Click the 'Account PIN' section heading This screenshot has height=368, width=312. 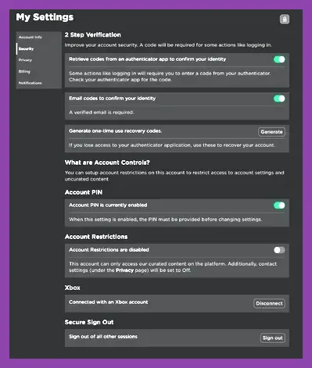(x=84, y=192)
